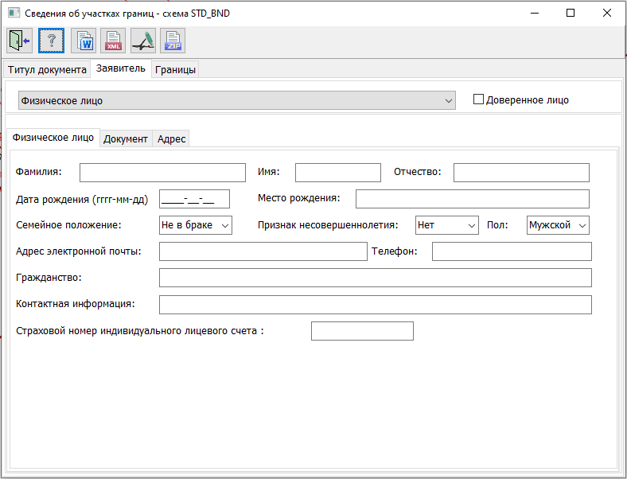Export document to Word format

tap(84, 40)
